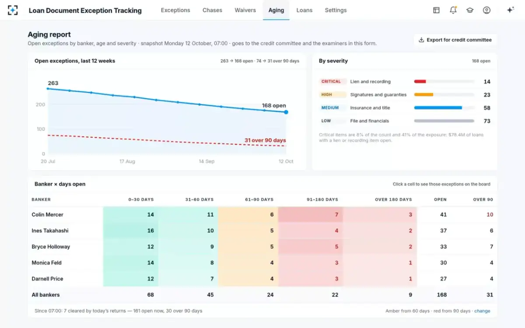Launch the sparkle AI assistant icon
Viewport: 525px width, 328px height.
[x=510, y=10]
